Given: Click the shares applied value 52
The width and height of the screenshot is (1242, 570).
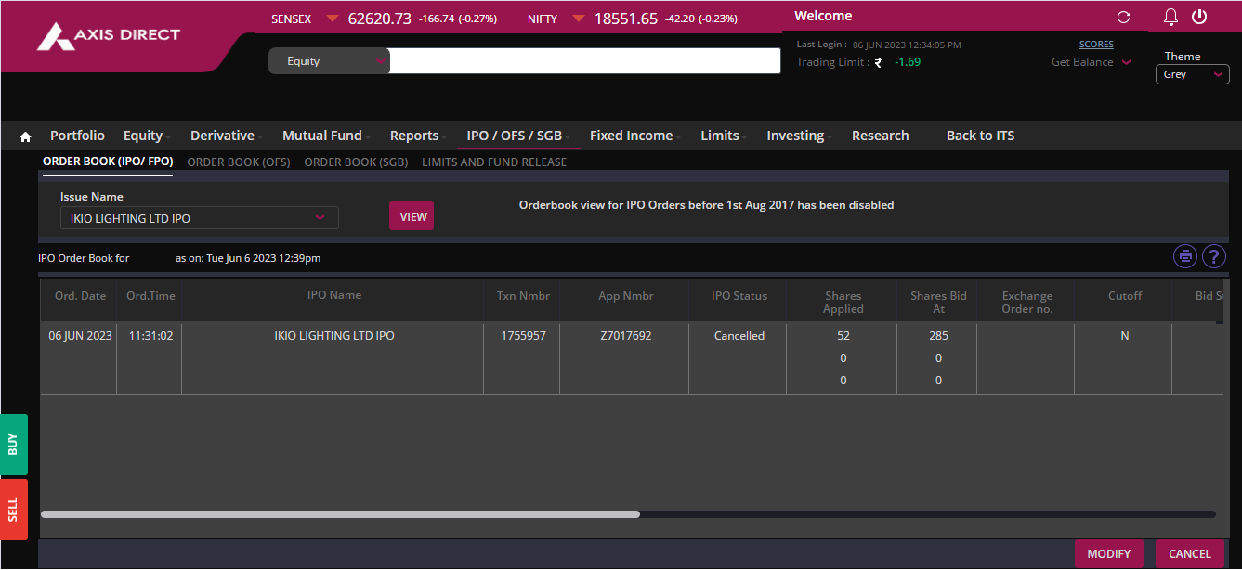Looking at the screenshot, I should point(843,336).
